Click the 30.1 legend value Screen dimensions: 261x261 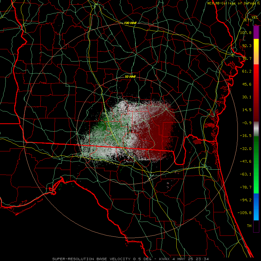[247, 97]
